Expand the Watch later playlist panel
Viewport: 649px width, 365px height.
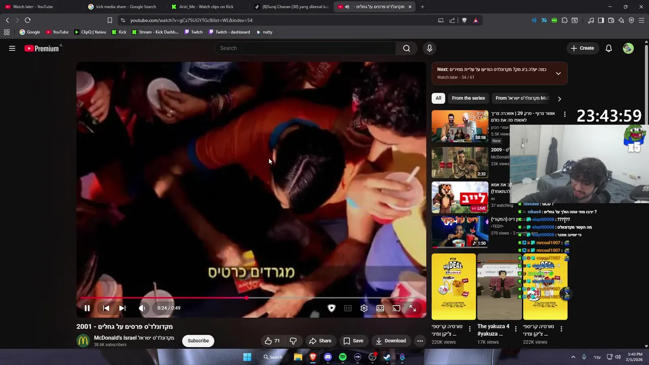click(558, 73)
